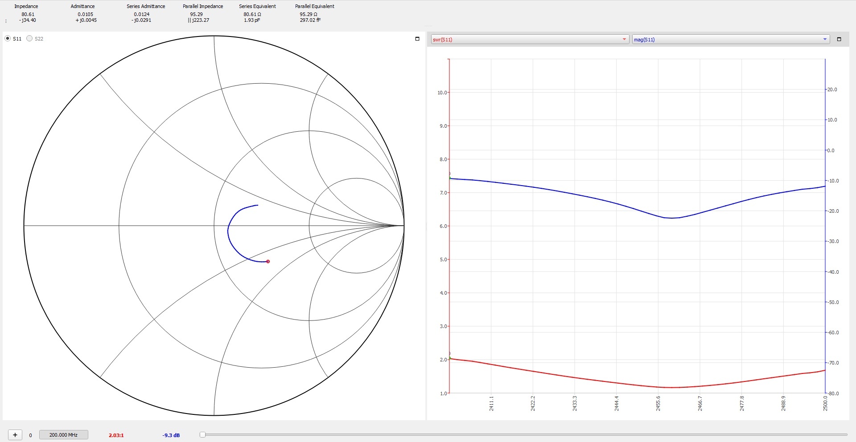Screen dimensions: 856x442
Task: Maximize the SWR/magnitude graph panel
Action: point(839,39)
